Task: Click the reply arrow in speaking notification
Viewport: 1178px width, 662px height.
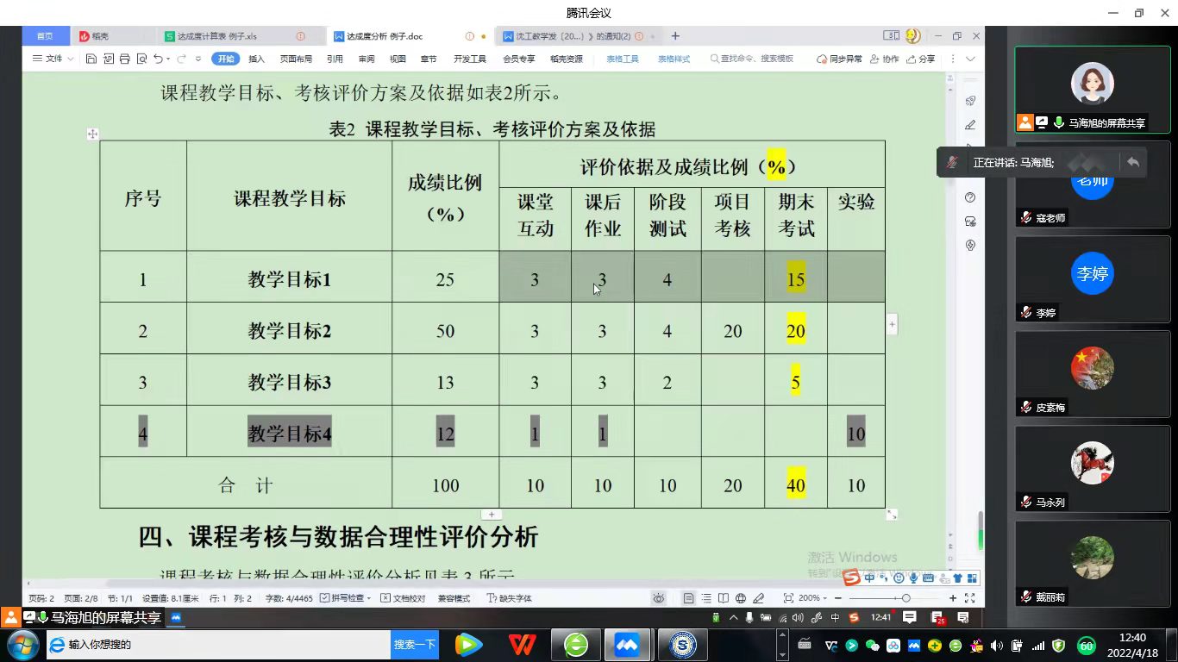Action: point(1133,162)
